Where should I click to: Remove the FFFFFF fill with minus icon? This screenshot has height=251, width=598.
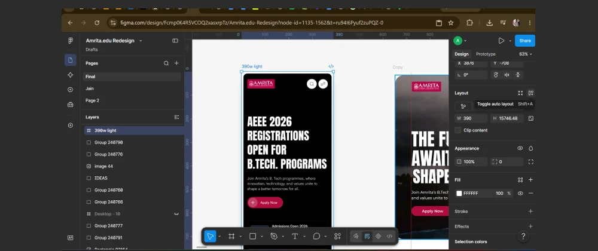tap(530, 193)
